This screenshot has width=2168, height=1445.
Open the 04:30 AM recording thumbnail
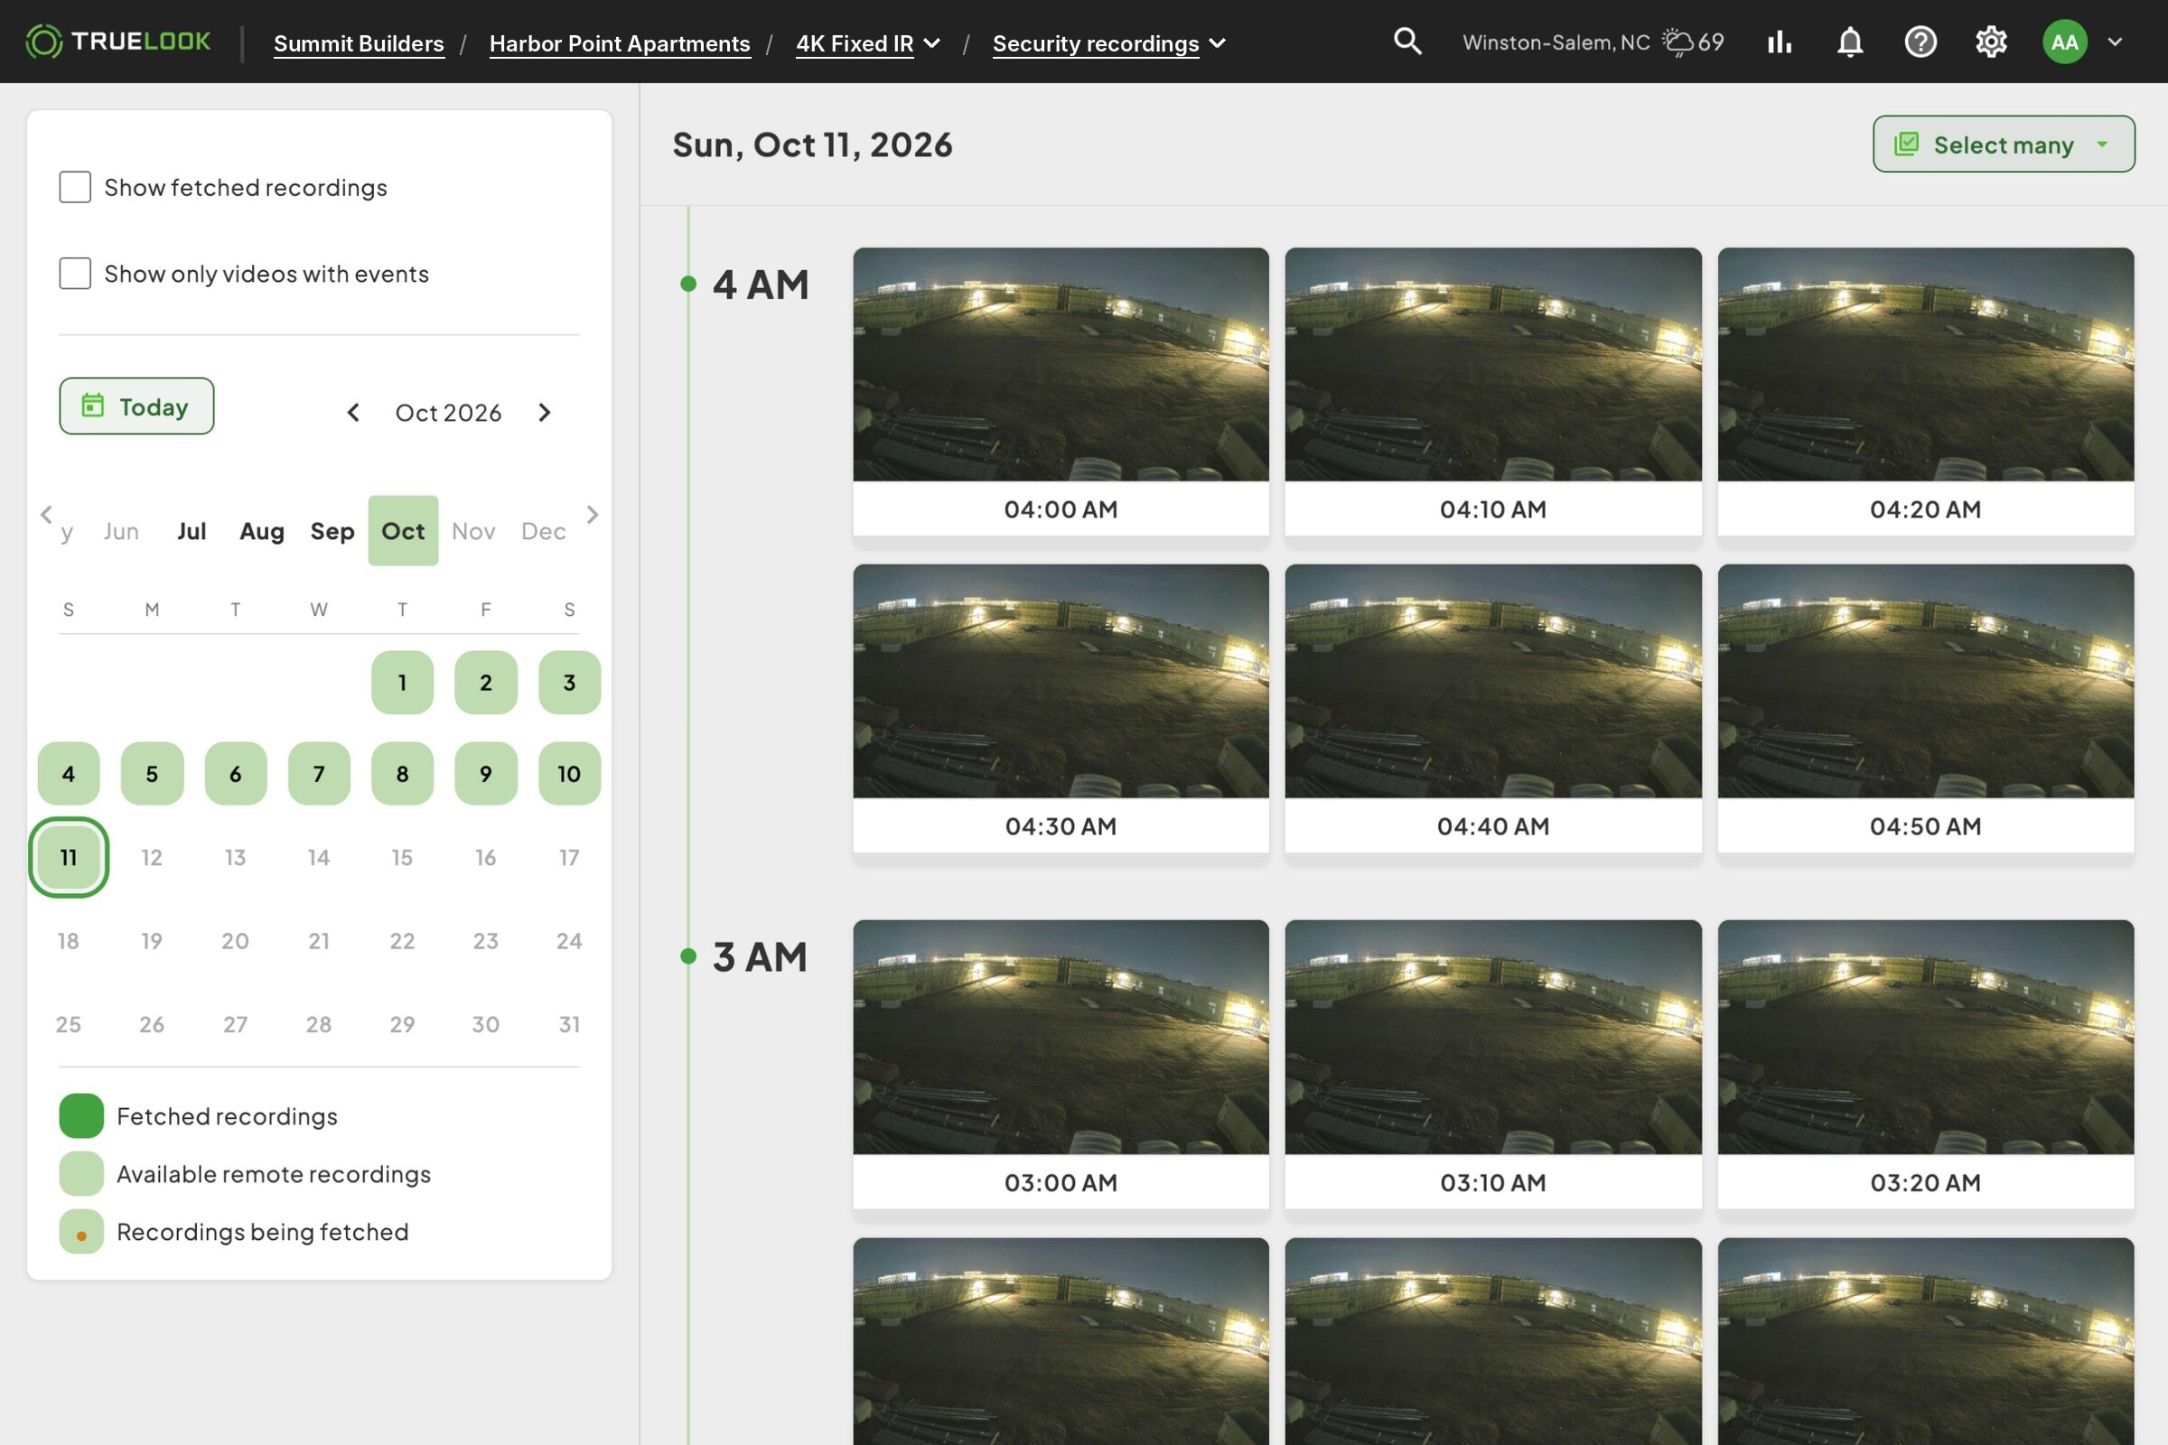[1060, 681]
